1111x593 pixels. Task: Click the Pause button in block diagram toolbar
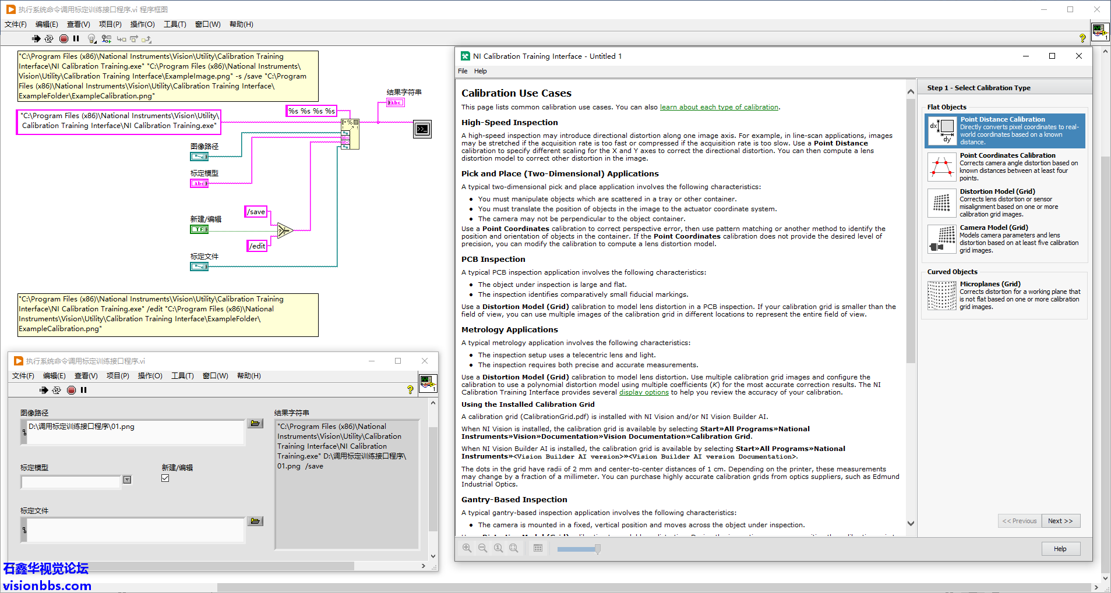pos(76,39)
